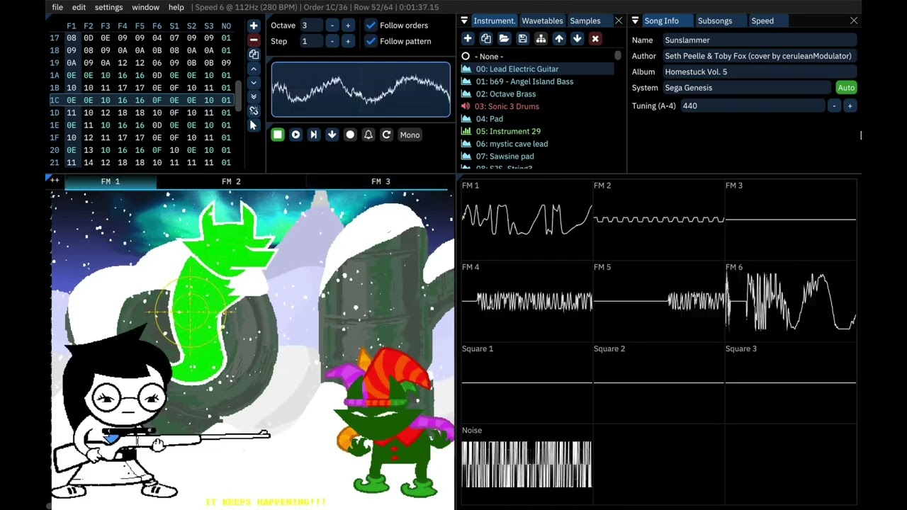This screenshot has height=510, width=907.
Task: Click the Author input field
Action: (759, 56)
